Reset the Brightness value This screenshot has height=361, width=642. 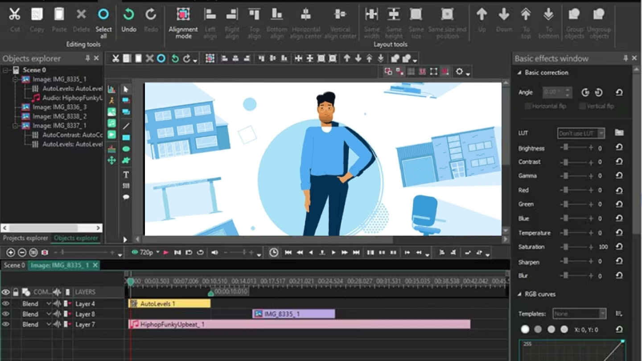click(x=619, y=148)
